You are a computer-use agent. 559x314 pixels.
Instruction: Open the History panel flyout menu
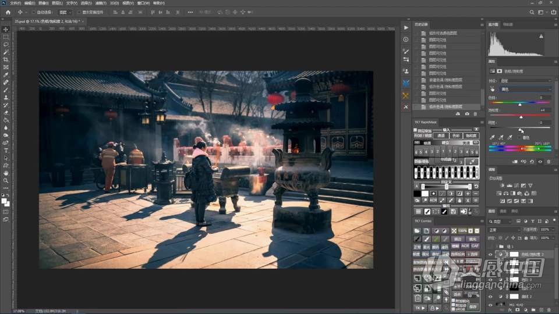click(x=482, y=24)
